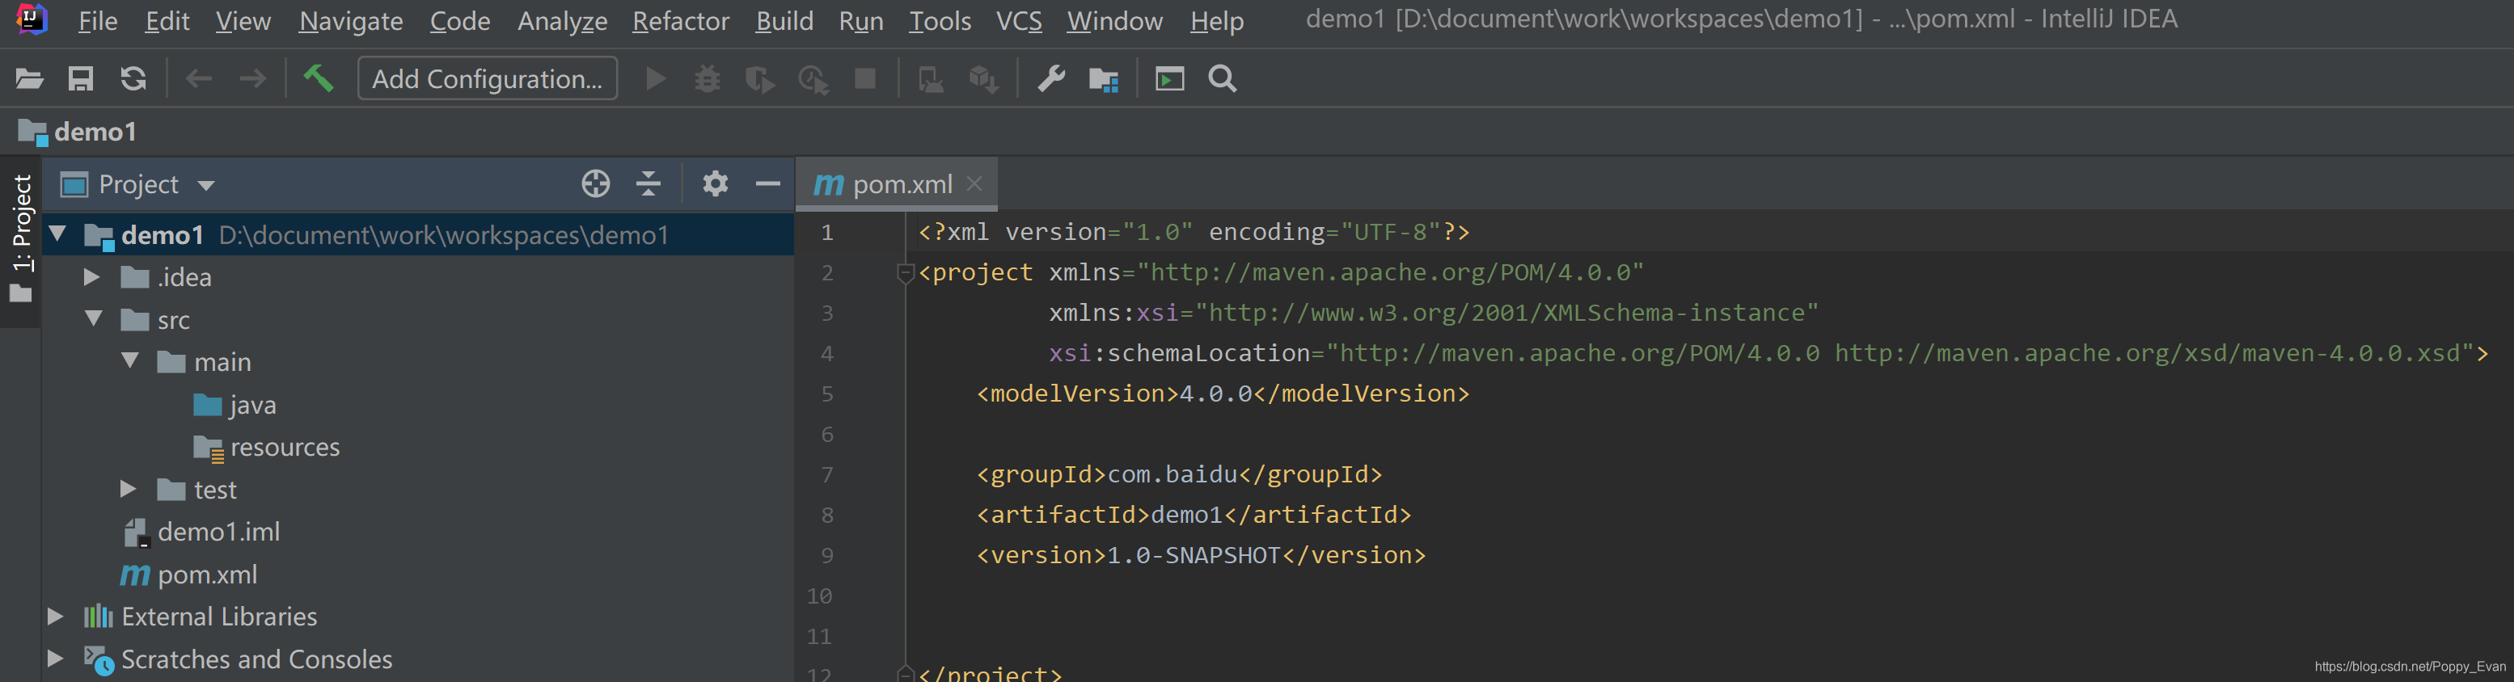Open the Navigate menu
Image resolution: width=2514 pixels, height=682 pixels.
(x=350, y=20)
